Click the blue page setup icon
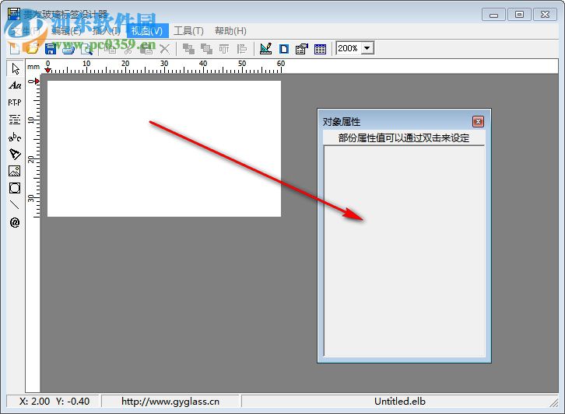Viewport: 565px width, 414px height. [x=284, y=49]
